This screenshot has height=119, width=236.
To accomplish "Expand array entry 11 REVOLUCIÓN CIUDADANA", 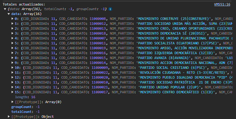I will tap(13, 73).
